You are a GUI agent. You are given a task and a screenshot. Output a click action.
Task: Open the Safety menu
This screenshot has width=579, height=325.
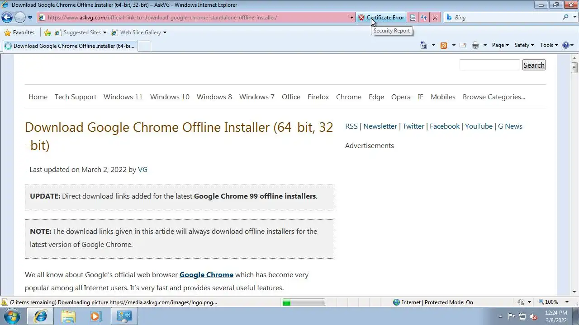[524, 45]
